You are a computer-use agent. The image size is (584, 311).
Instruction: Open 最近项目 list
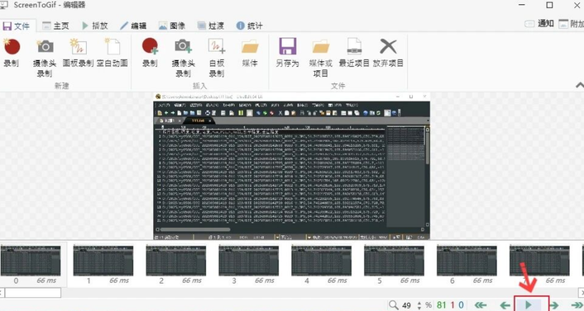pos(354,53)
